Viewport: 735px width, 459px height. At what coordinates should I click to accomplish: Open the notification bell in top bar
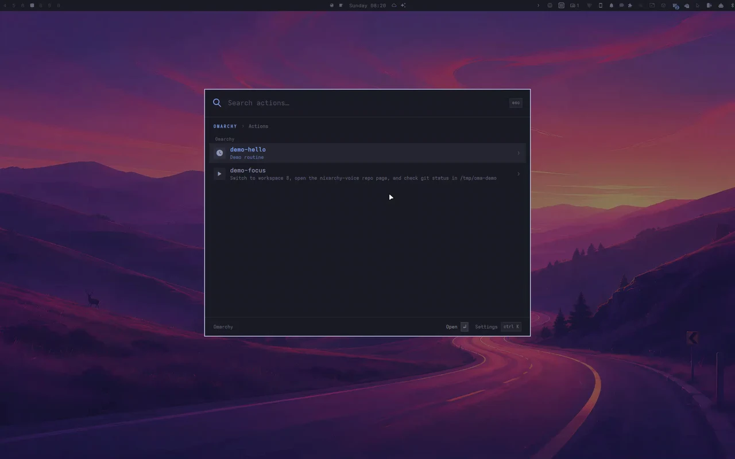pos(612,5)
